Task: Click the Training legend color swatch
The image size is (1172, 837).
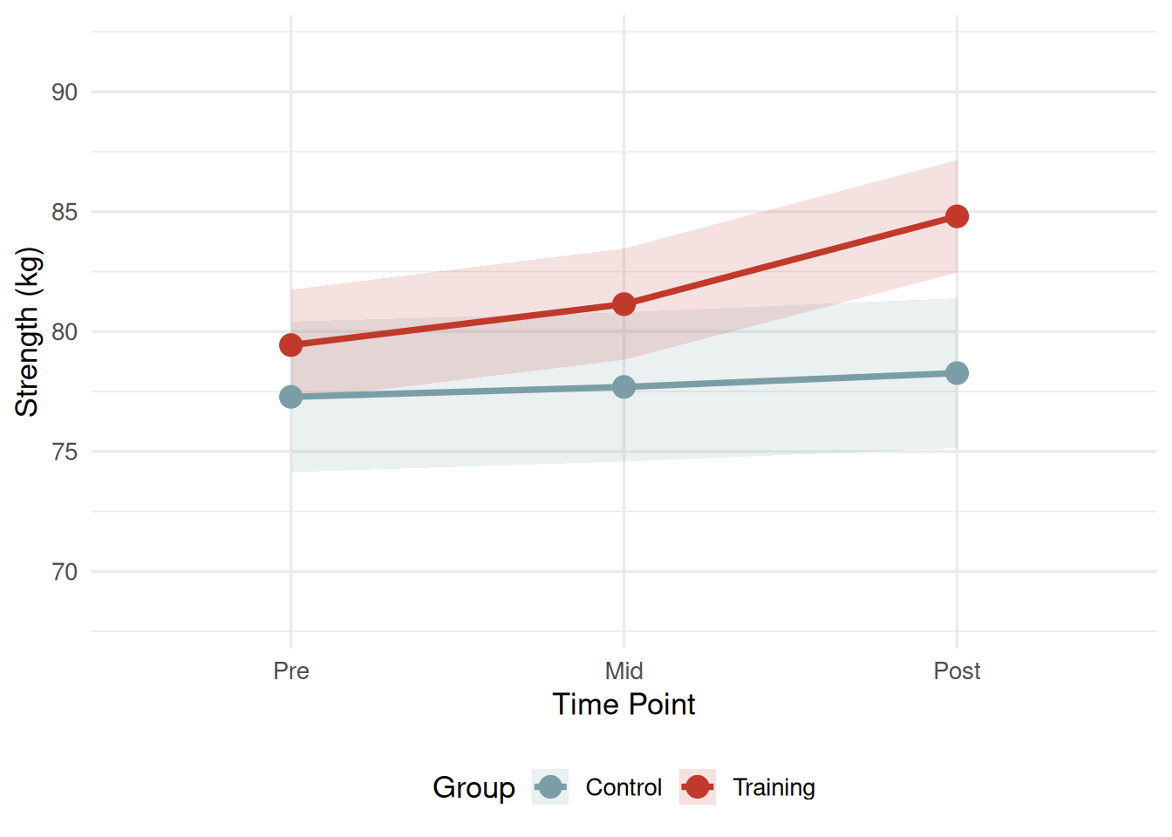Action: (698, 787)
